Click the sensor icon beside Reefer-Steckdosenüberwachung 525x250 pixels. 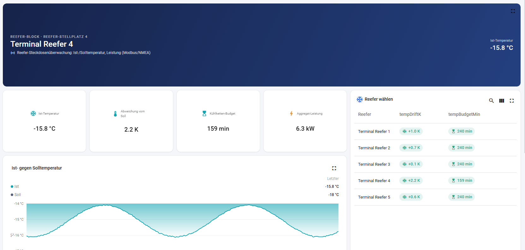(13, 53)
